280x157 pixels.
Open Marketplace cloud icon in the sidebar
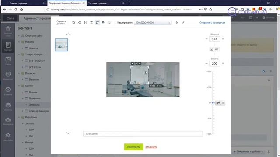pos(8,121)
